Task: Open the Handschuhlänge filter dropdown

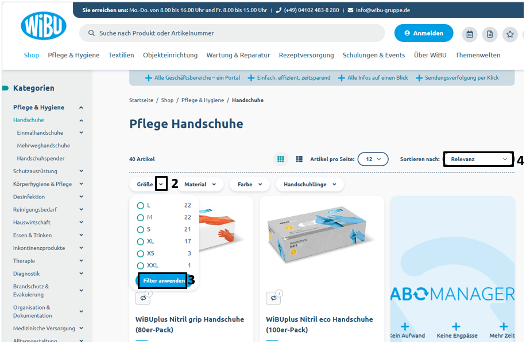Action: click(310, 184)
